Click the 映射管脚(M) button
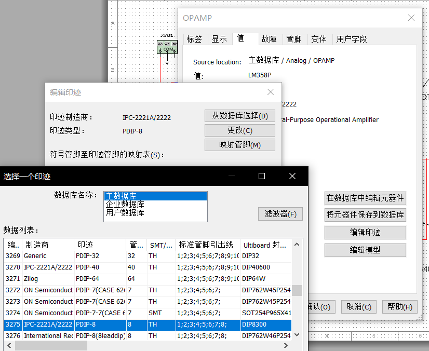Viewport: 429px width, 351px height. point(240,145)
